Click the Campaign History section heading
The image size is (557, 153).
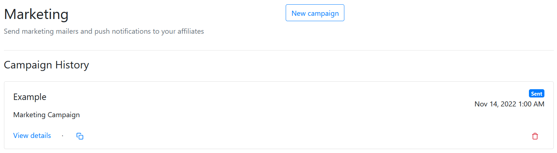click(46, 65)
